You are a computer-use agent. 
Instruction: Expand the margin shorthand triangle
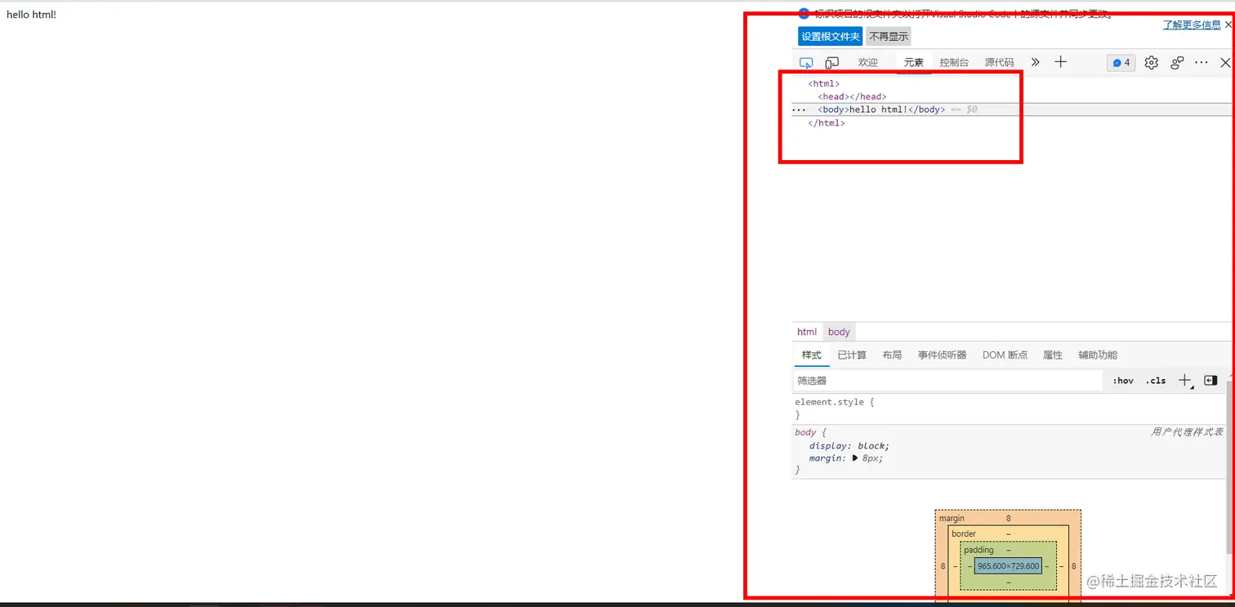pos(855,458)
